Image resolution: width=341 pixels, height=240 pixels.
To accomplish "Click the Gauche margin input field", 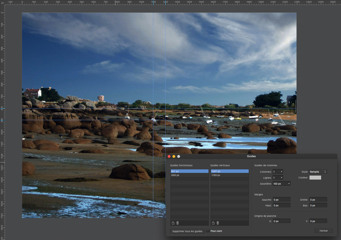I will [282, 199].
